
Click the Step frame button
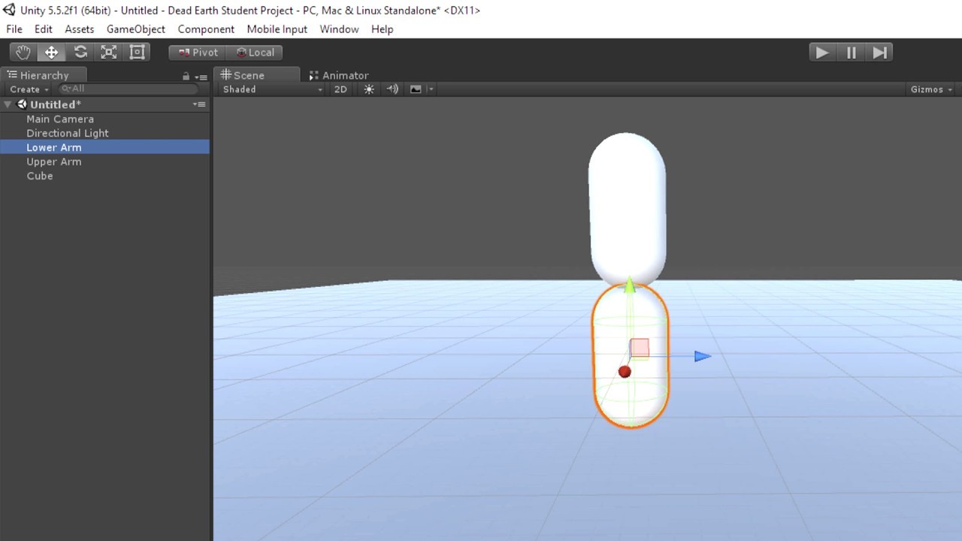point(879,53)
